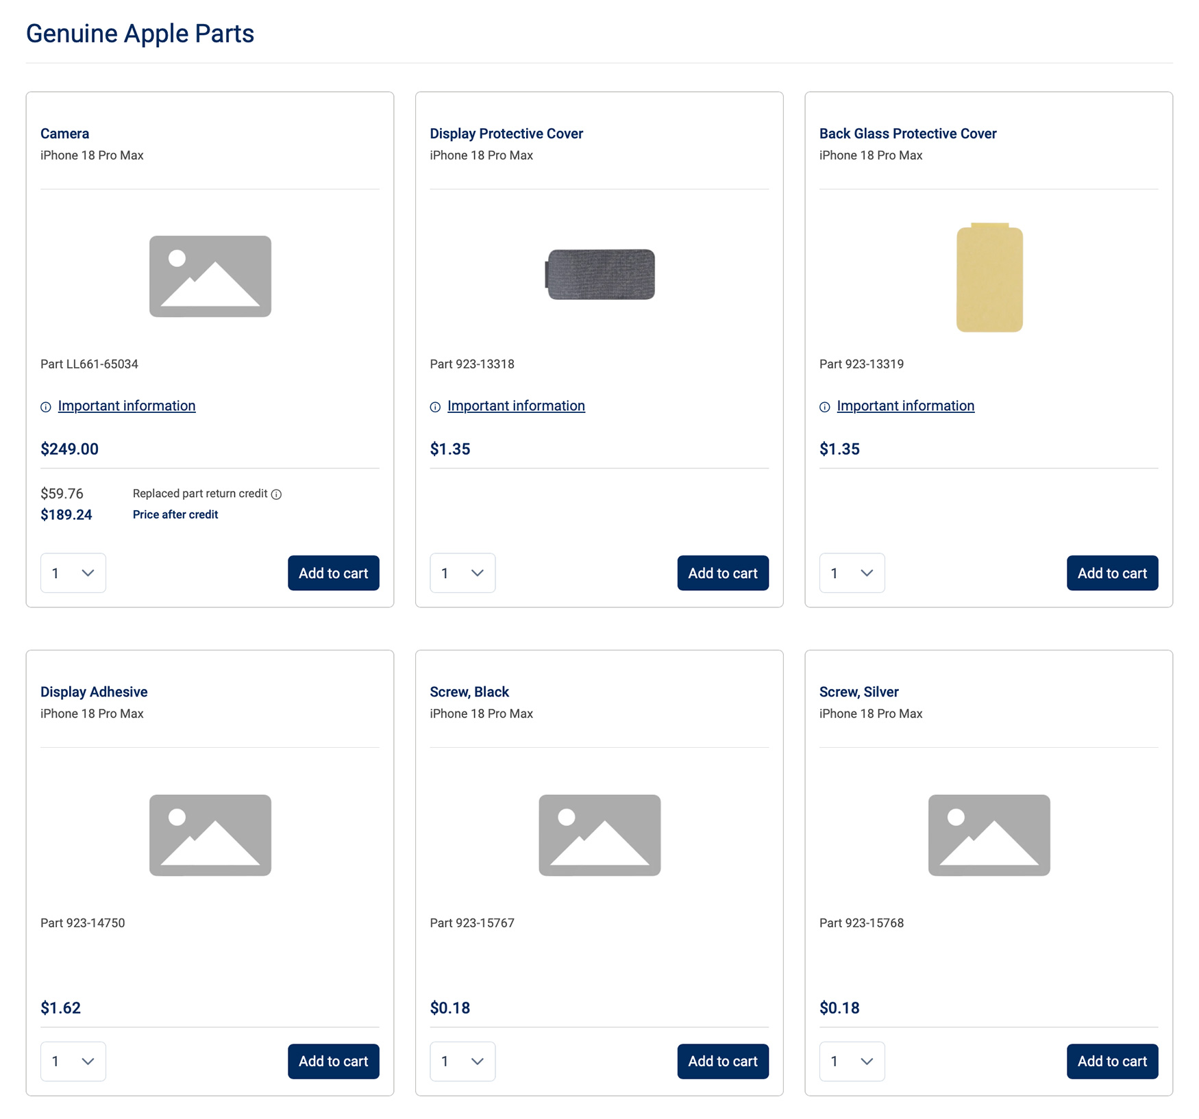Click the Camera product title
This screenshot has height=1119, width=1199.
point(65,134)
